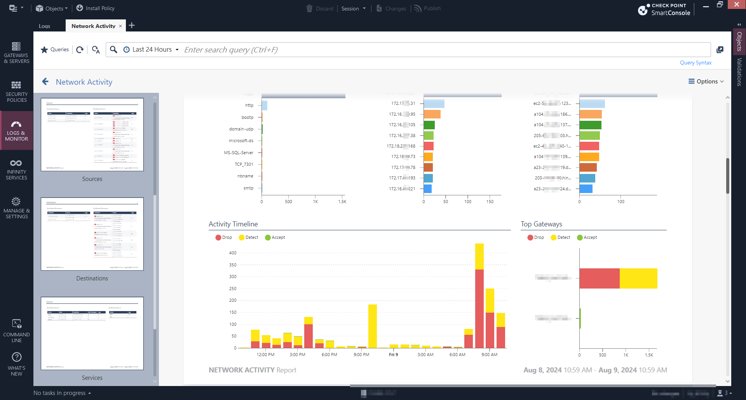This screenshot has height=400, width=746.
Task: Open the Objects side panel tab
Action: [x=739, y=42]
